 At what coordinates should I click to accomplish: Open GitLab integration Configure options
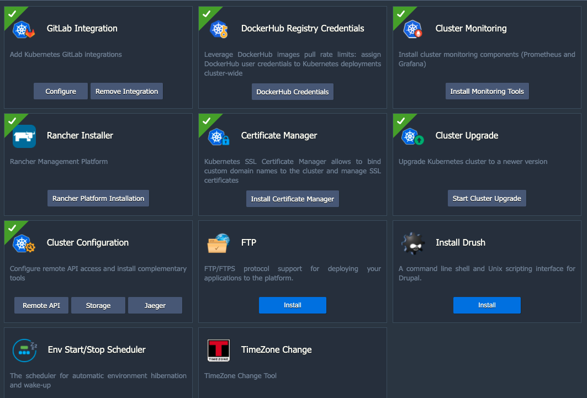click(x=60, y=91)
